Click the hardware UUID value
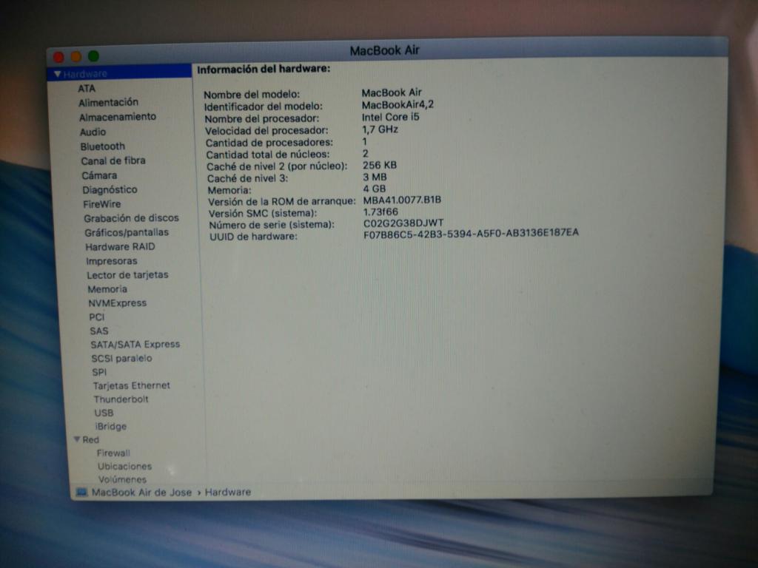The image size is (758, 568). point(471,233)
